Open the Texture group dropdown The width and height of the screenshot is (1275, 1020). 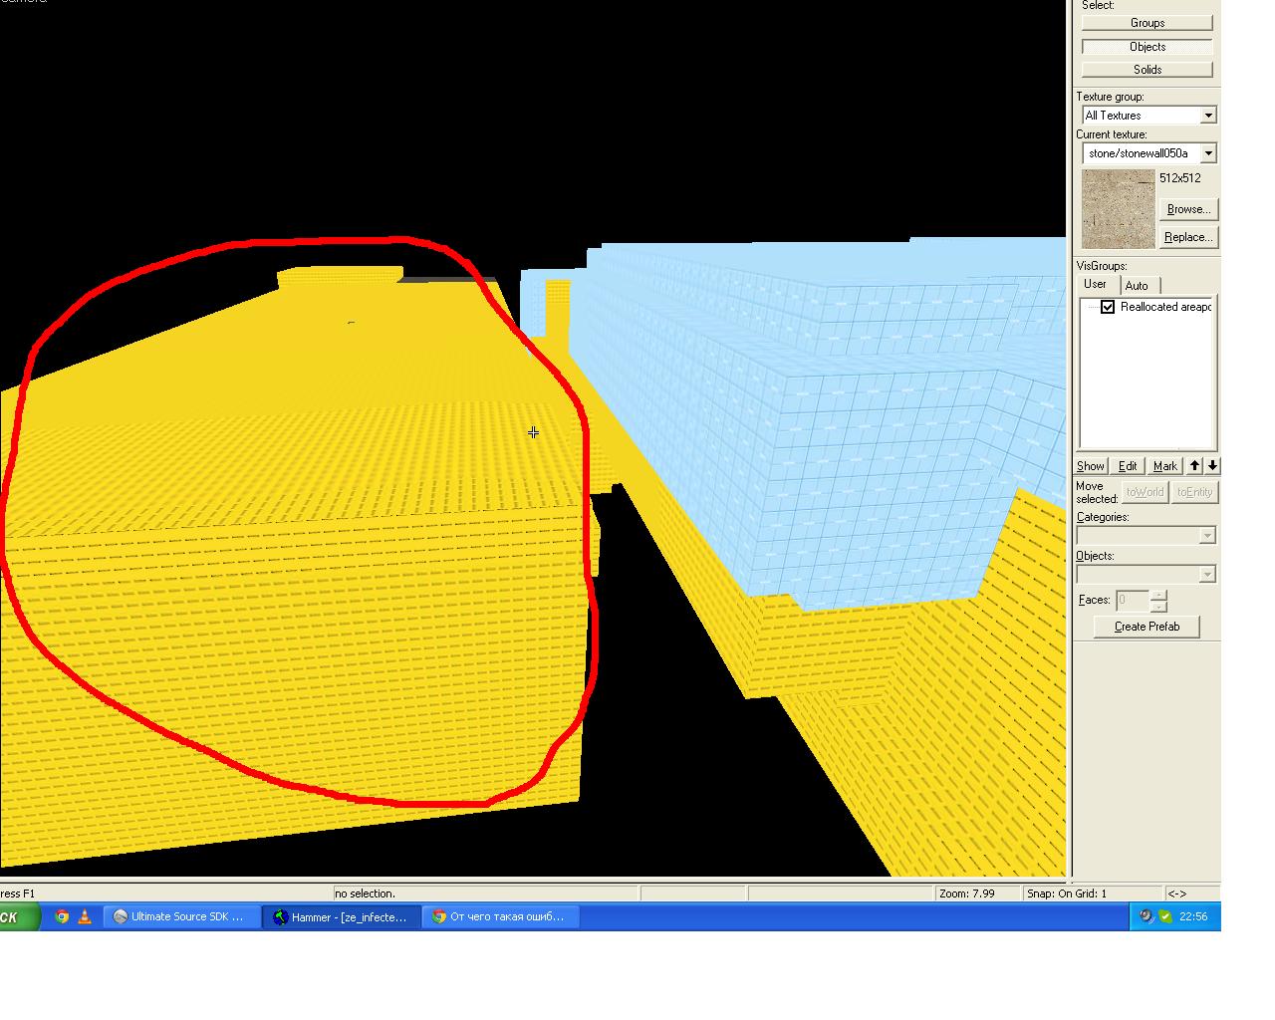click(x=1208, y=116)
